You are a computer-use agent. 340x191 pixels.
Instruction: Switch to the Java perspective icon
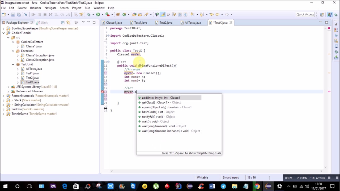[x=330, y=15]
